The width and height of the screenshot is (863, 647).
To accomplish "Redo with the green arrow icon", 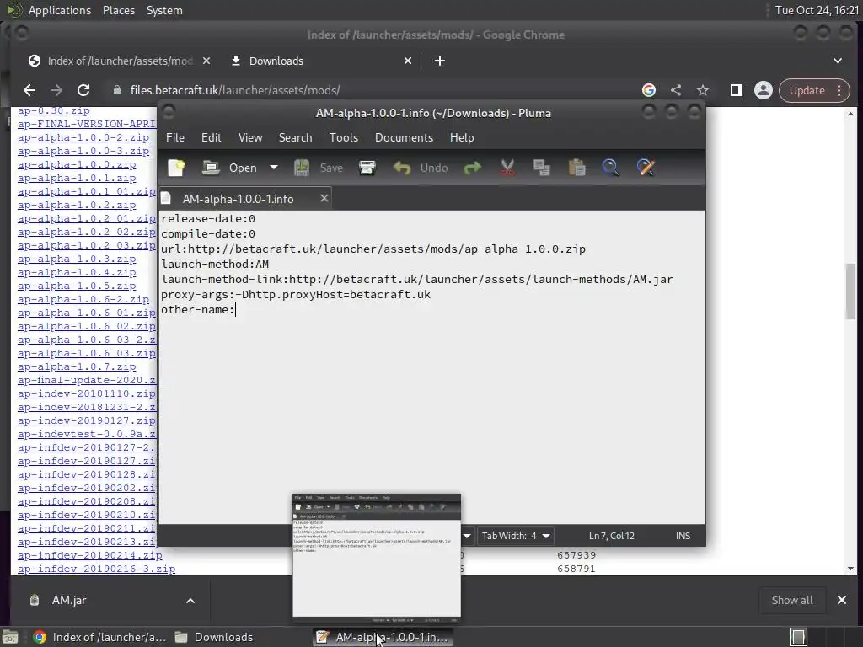I will click(472, 168).
